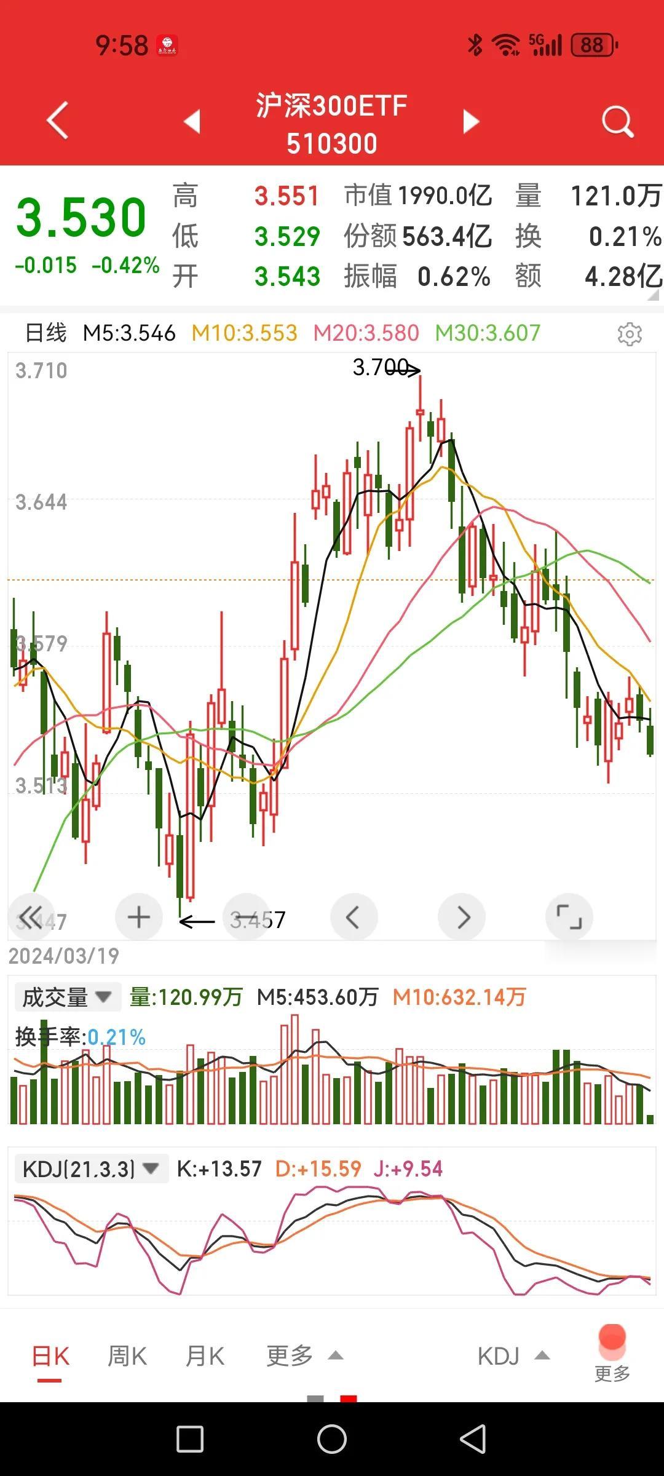Screen dimensions: 664x1476
Task: Expand the 更多 period options
Action: pyautogui.click(x=304, y=1356)
